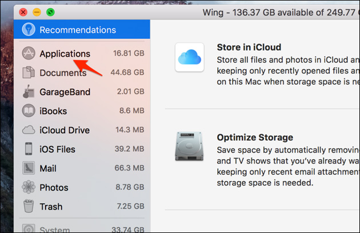Click the 16.81 GB Applications size
The width and height of the screenshot is (360, 233).
pyautogui.click(x=129, y=53)
